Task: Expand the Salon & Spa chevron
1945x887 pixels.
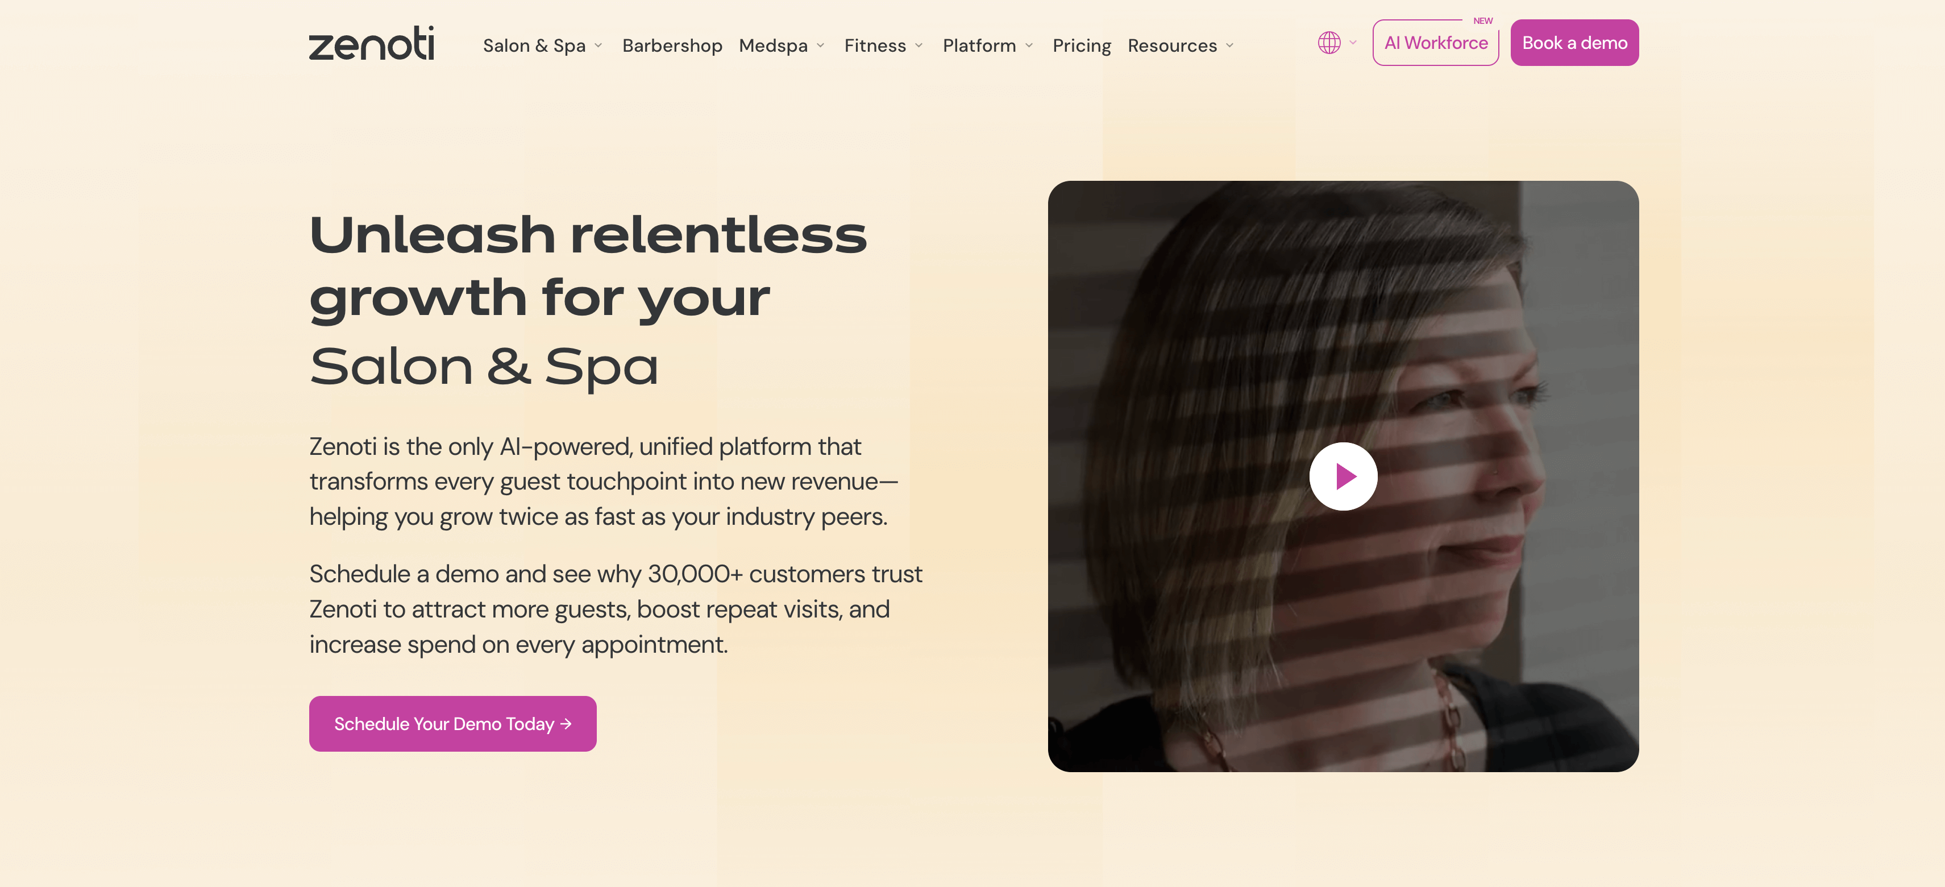Action: (x=599, y=46)
